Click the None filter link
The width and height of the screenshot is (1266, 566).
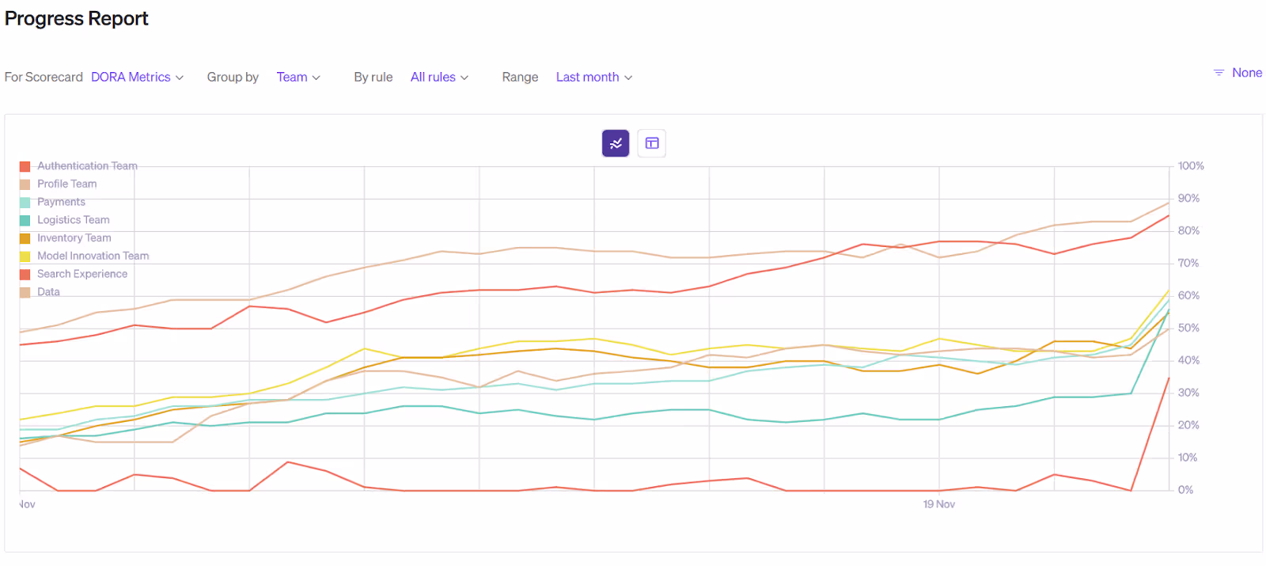(1247, 73)
